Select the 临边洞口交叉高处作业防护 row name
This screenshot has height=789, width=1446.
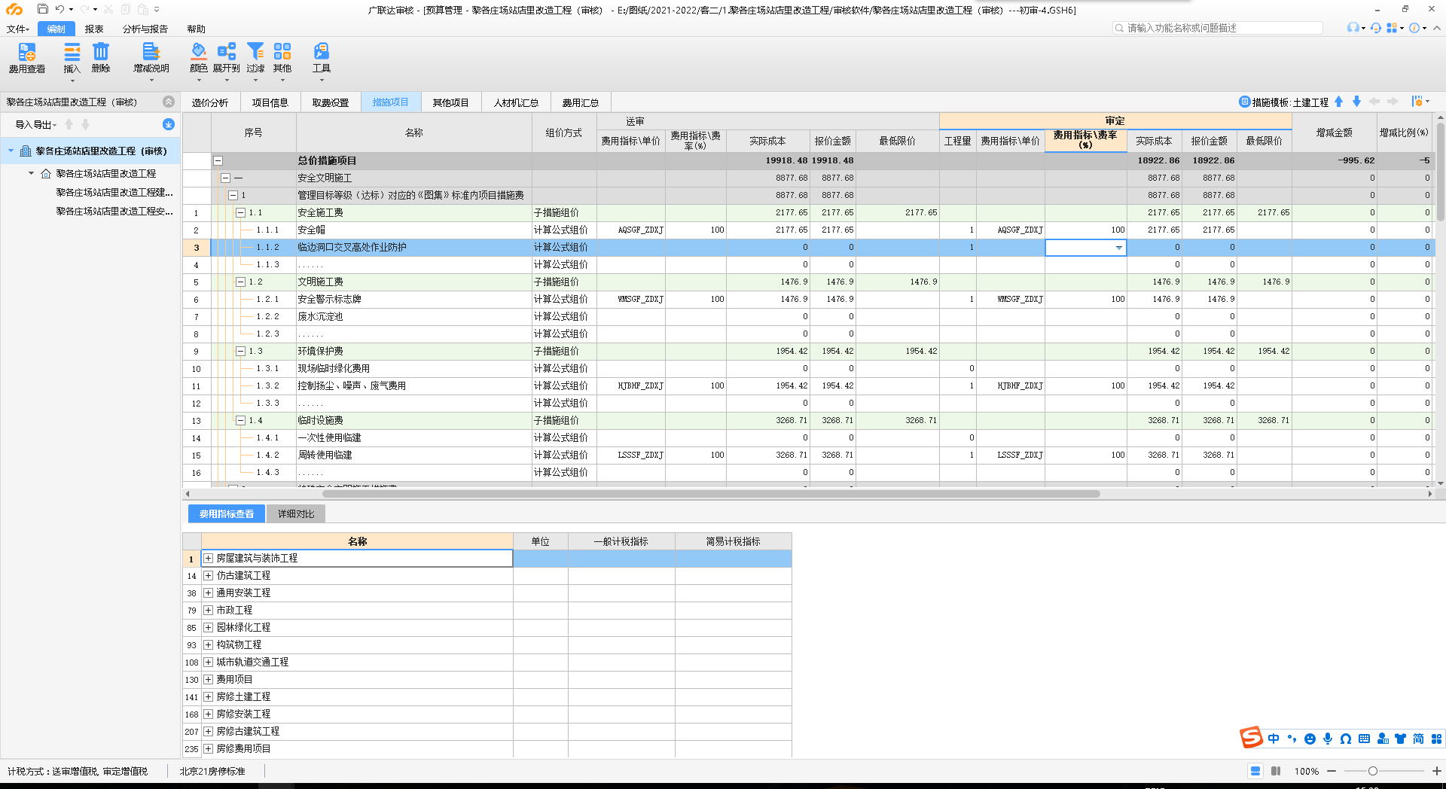click(352, 247)
